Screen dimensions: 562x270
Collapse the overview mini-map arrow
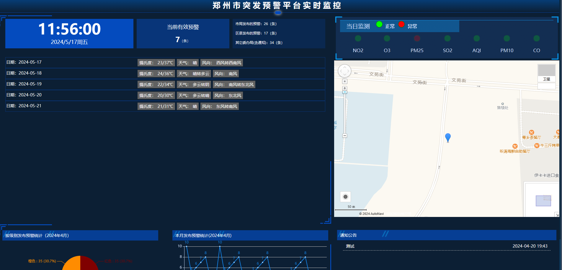557,215
